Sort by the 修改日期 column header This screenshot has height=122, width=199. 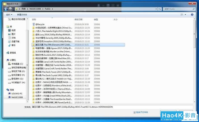pyautogui.click(x=78, y=19)
